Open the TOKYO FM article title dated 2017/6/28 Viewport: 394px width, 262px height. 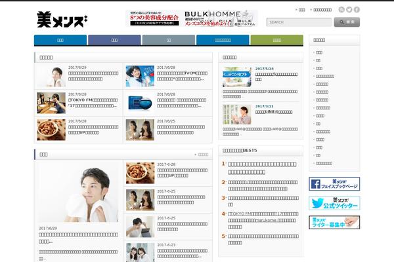pyautogui.click(x=93, y=103)
